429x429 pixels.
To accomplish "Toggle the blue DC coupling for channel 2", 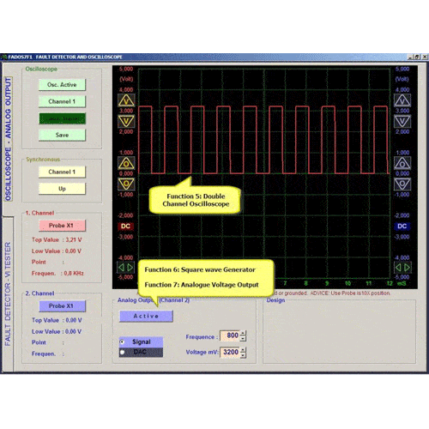I will pos(402,226).
